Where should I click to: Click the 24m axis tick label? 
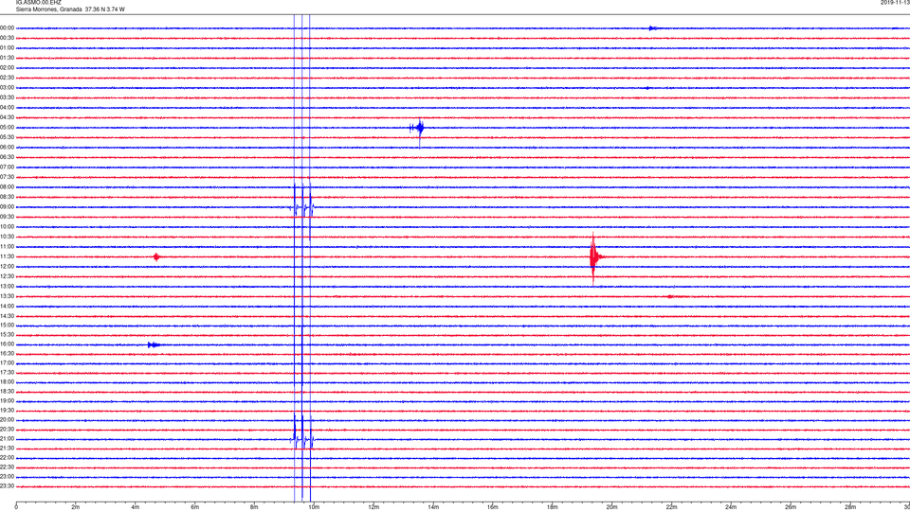(731, 507)
